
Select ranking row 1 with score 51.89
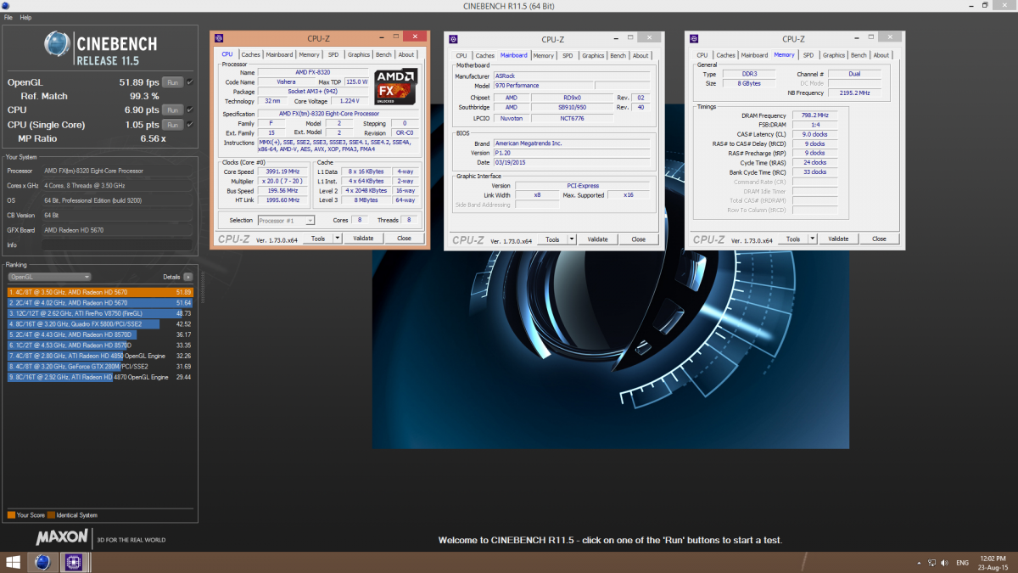pos(100,292)
